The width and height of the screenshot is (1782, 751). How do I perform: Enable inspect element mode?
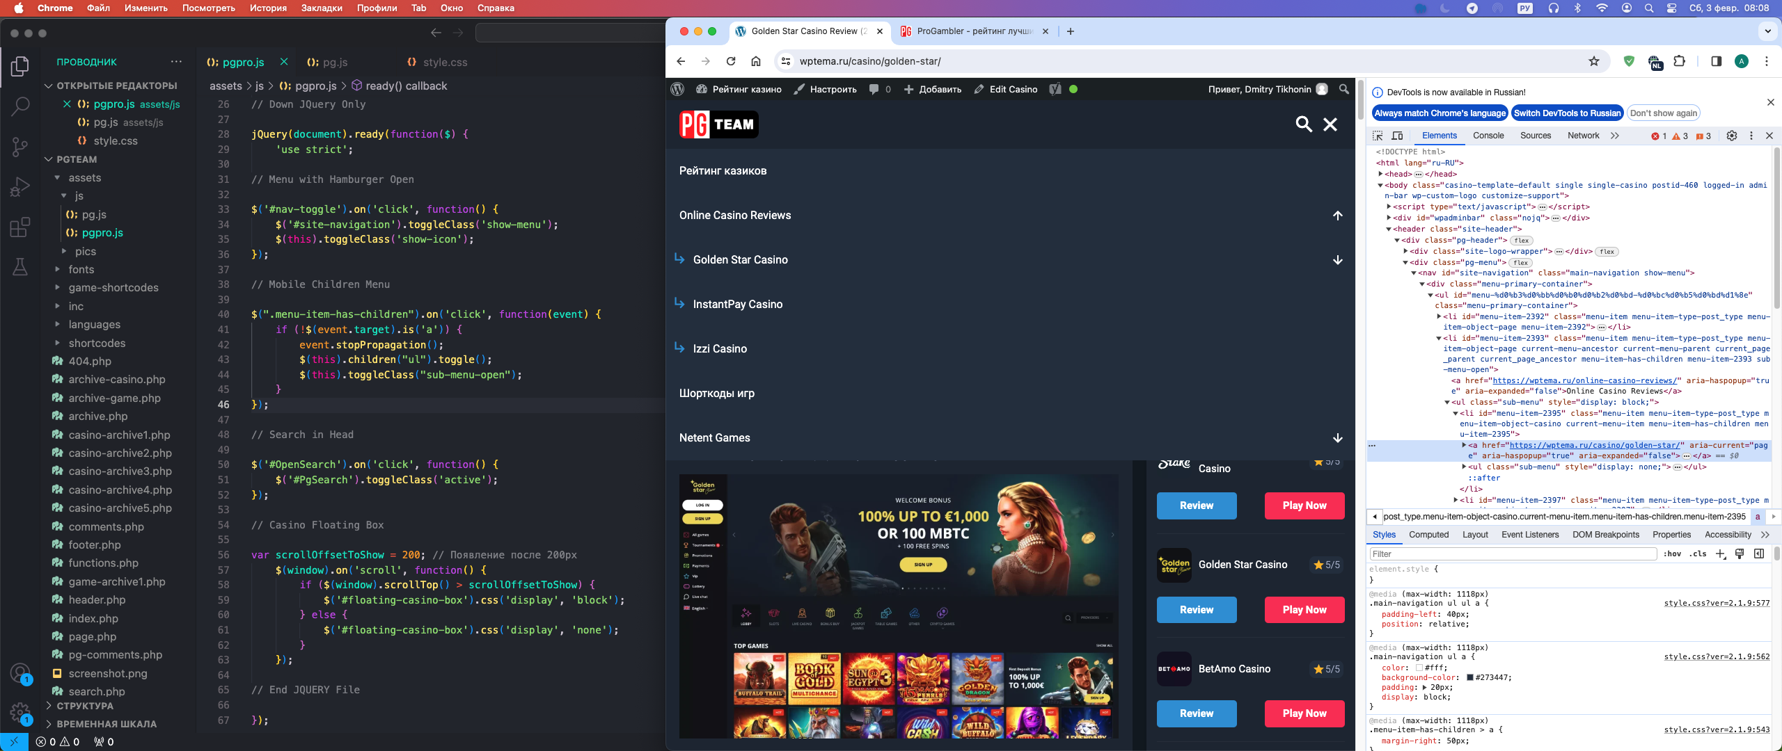(x=1377, y=136)
